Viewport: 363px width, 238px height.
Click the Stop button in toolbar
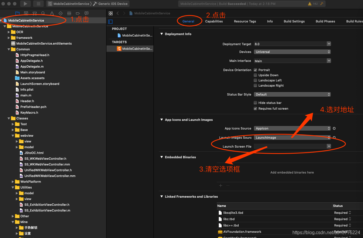point(38,4)
